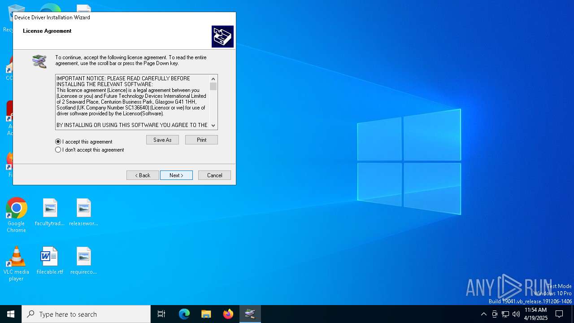The width and height of the screenshot is (574, 323).
Task: Select the releasewor image file icon
Action: point(83,212)
